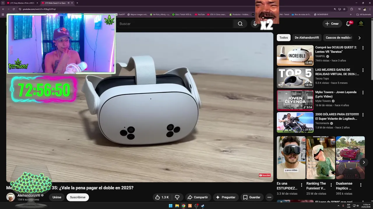
Task: Open YouTube bookmark
Action: point(200,15)
